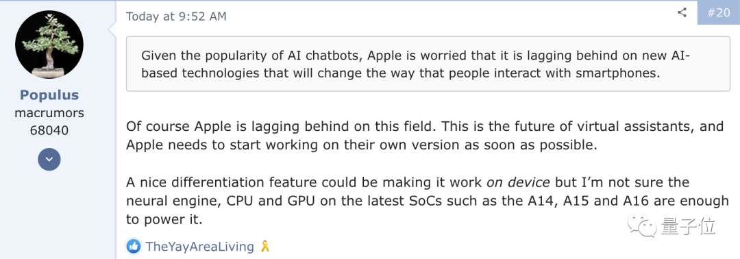Click the 'A nice differentiation feature' paragraph
Screen dimensions: 740x259
(x=428, y=201)
